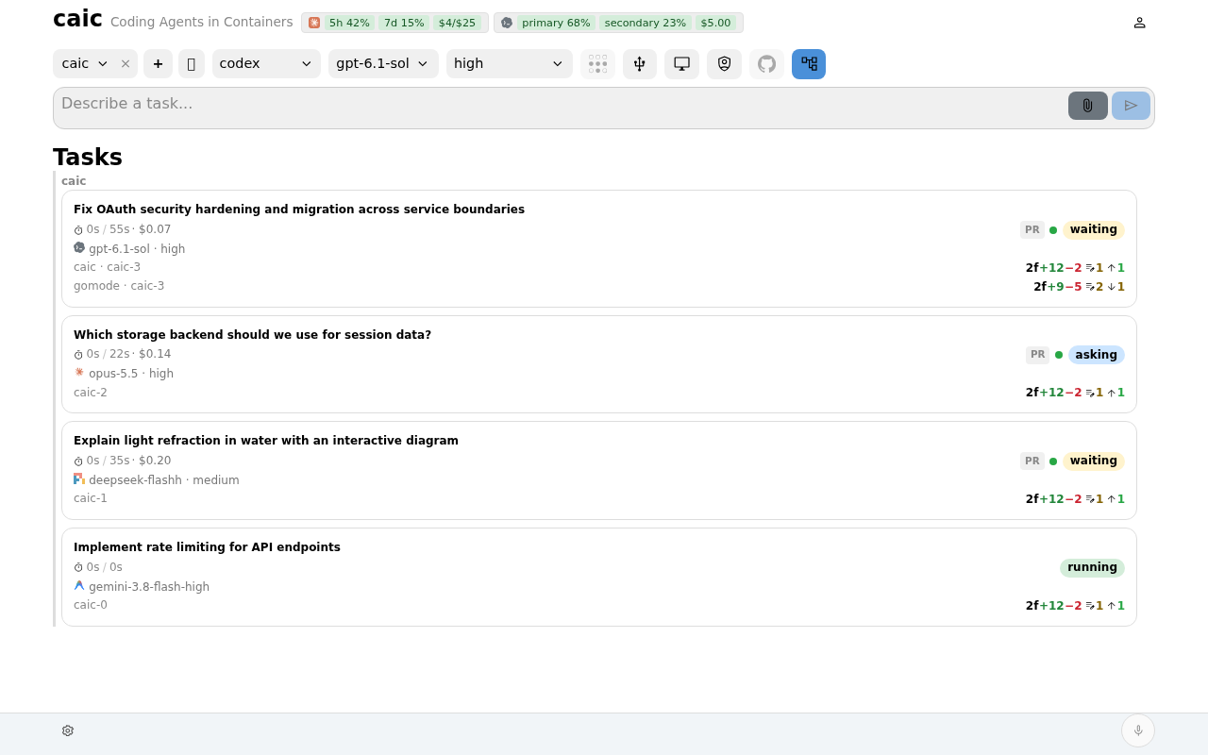Screen dimensions: 1208x755
Task: Click the PR badge on storage backend task
Action: tap(1038, 355)
